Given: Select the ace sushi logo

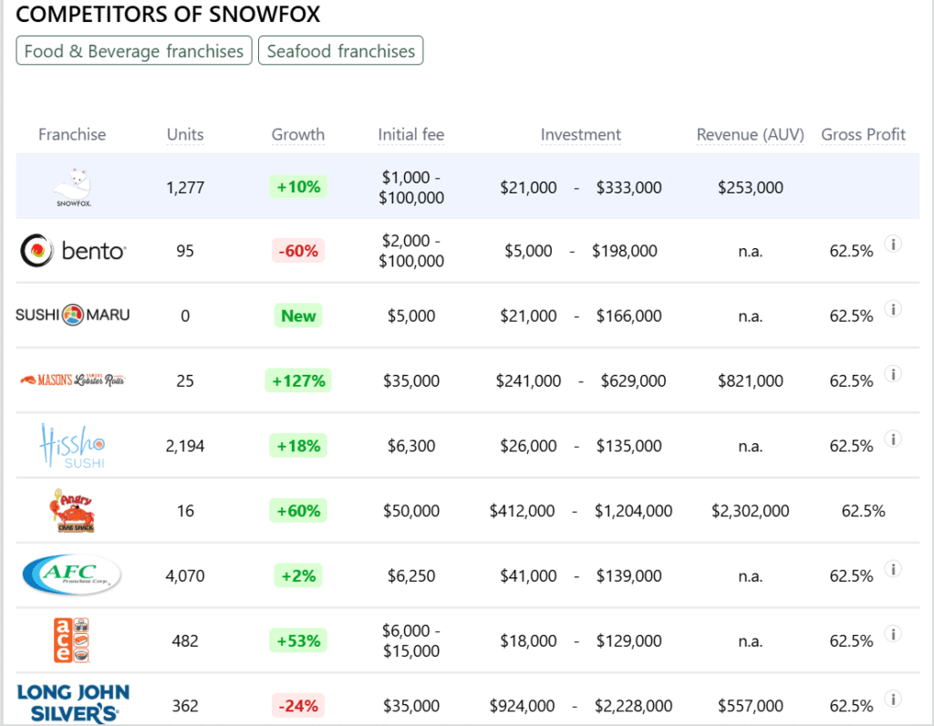Looking at the screenshot, I should point(72,640).
